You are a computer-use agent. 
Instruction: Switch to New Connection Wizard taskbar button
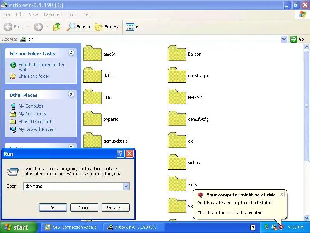(x=71, y=227)
